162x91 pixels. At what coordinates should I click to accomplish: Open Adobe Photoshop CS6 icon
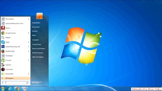click(x=3, y=47)
